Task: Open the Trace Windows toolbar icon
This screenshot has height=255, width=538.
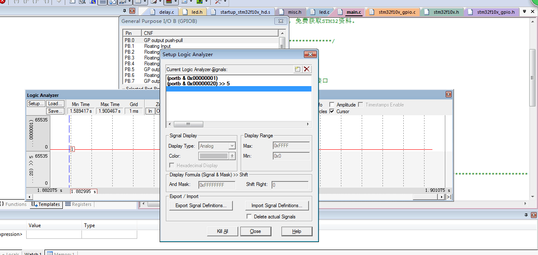Action: click(184, 2)
